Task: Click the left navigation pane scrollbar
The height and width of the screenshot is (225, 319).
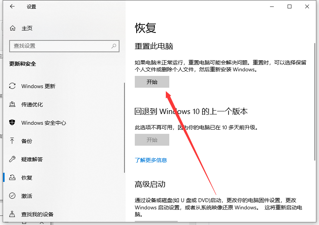Action: pyautogui.click(x=124, y=128)
